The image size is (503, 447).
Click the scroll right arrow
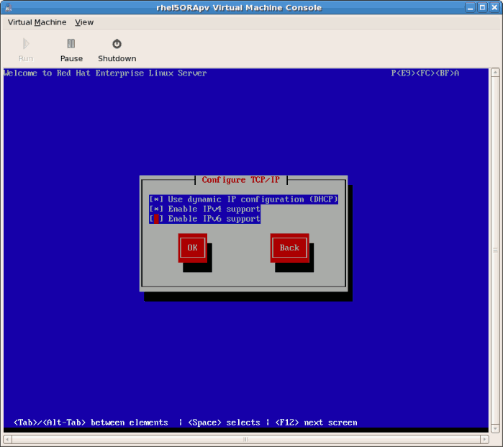click(x=486, y=440)
